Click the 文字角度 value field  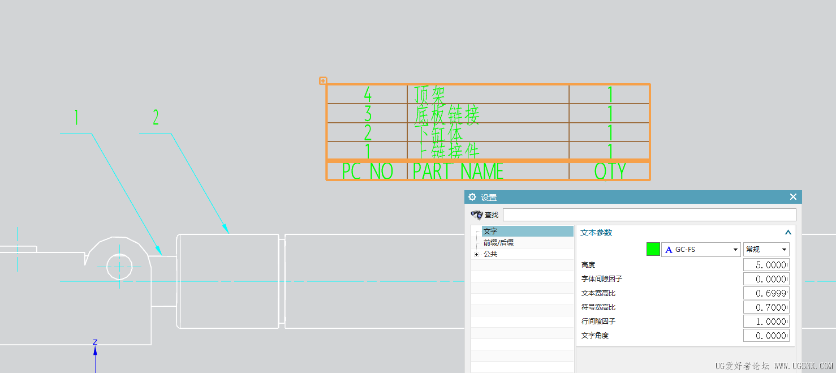point(766,336)
